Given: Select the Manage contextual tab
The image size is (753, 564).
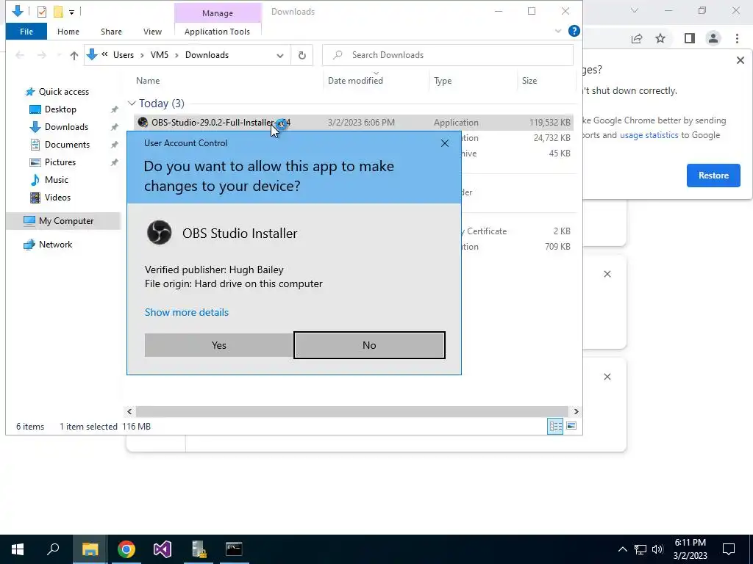Looking at the screenshot, I should pyautogui.click(x=218, y=13).
